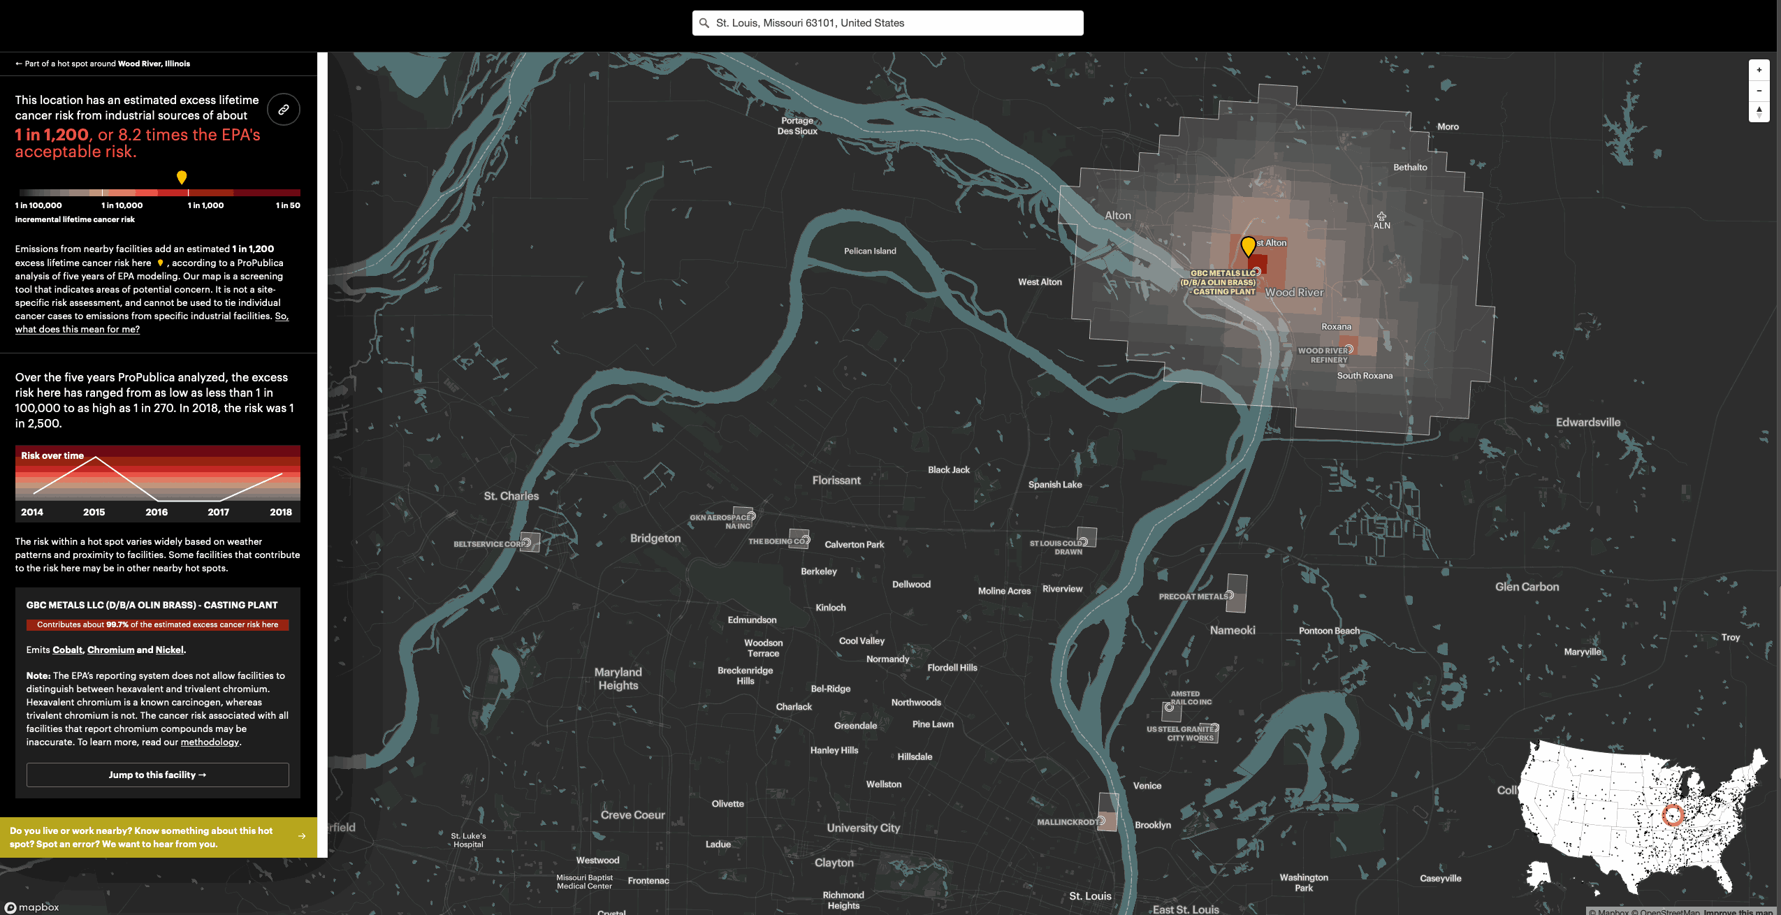Click the 2015 label on risk chart

pos(94,512)
